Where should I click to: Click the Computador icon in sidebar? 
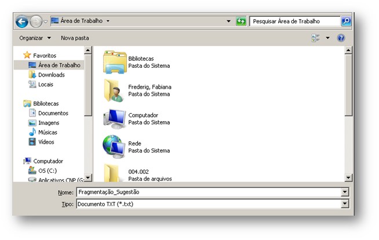coord(27,161)
